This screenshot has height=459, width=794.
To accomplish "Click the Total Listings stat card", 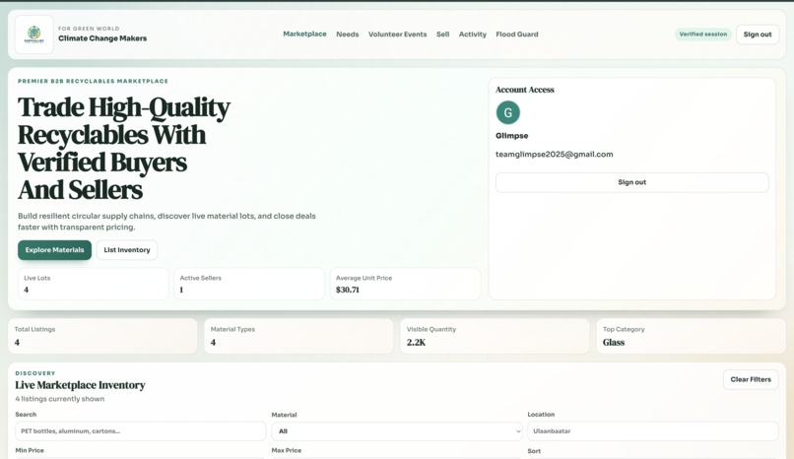I will tap(102, 336).
